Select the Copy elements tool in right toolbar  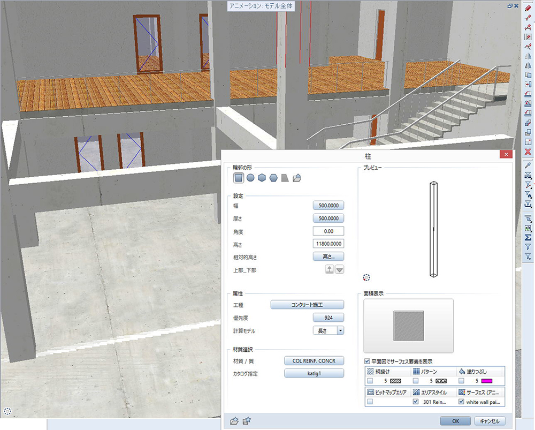click(528, 75)
